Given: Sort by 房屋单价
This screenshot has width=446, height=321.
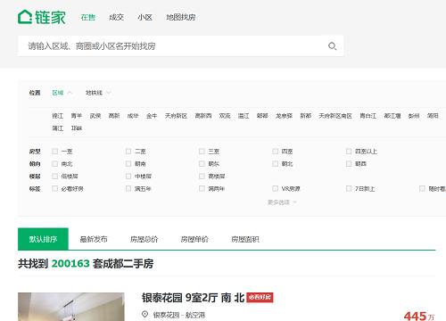Looking at the screenshot, I should pos(194,239).
